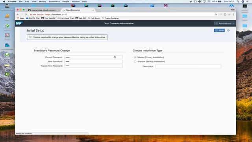Viewport: 252px width, 142px height.
Task: Open the People menu
Action: 66,2
